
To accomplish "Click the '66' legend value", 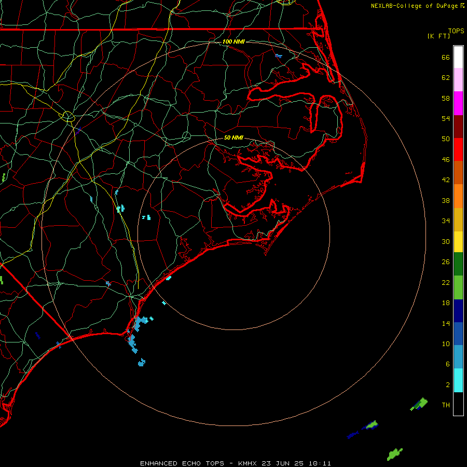I will pos(446,57).
